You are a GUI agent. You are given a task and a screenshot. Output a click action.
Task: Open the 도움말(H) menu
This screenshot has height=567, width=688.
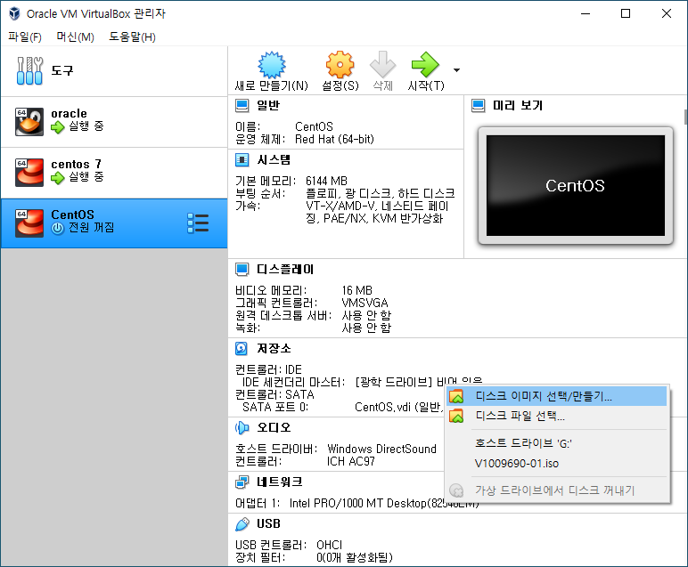pyautogui.click(x=132, y=36)
